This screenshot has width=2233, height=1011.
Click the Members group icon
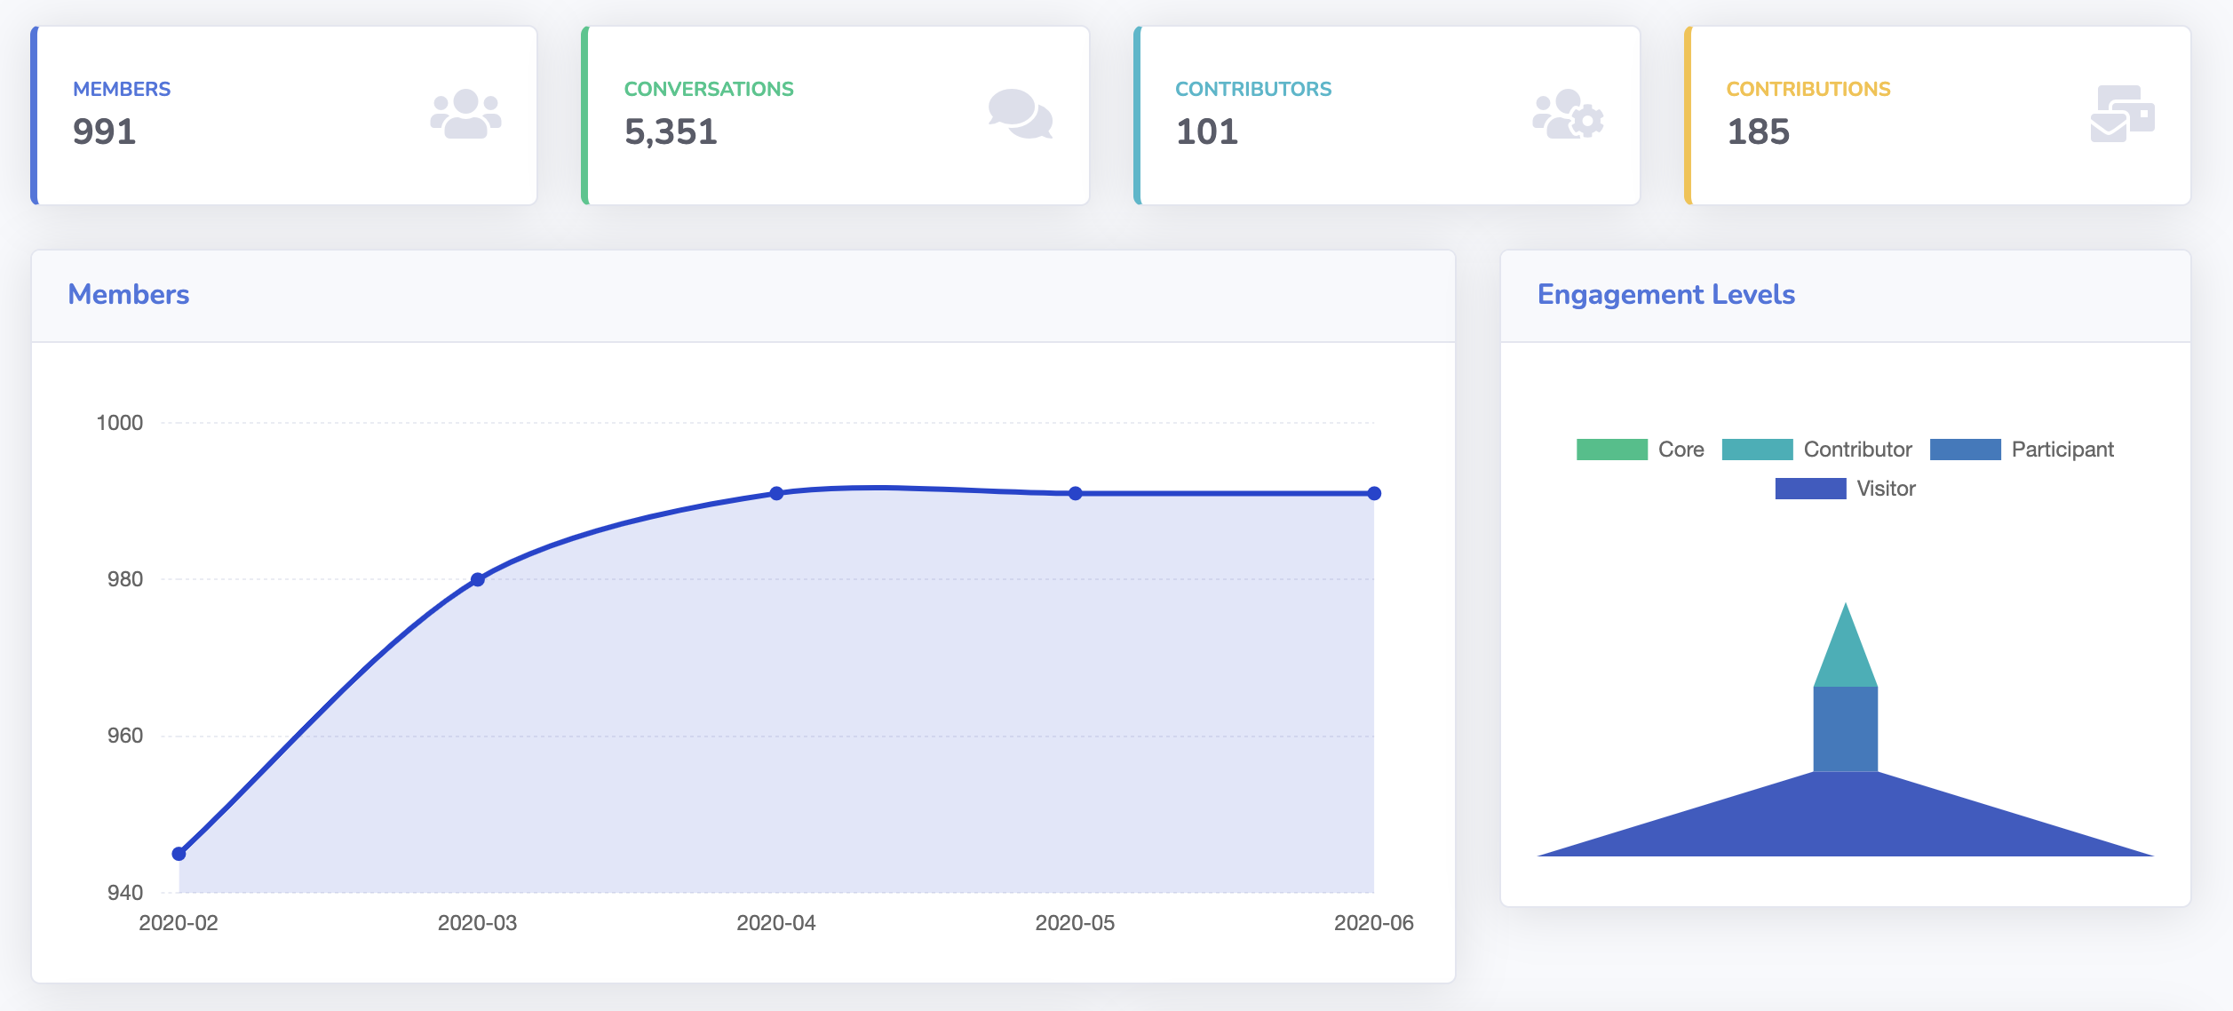pos(468,114)
